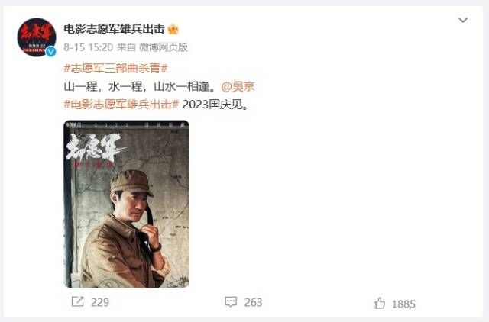Open hashtag #电影志愿军雄兵出击#
This screenshot has width=489, height=322.
[x=121, y=104]
